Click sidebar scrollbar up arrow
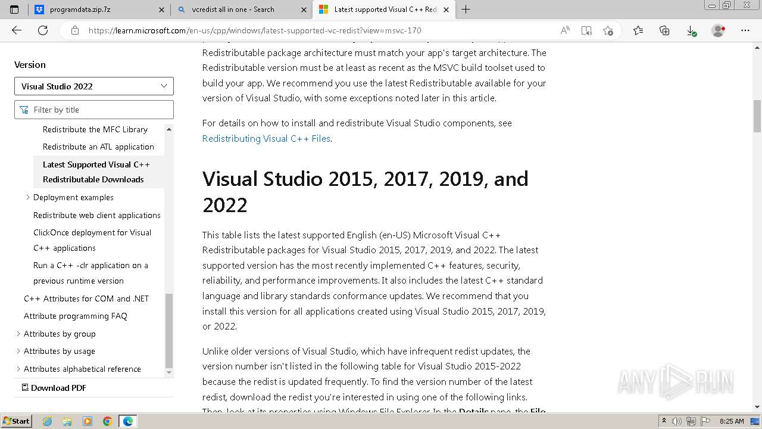The width and height of the screenshot is (762, 429). [169, 129]
